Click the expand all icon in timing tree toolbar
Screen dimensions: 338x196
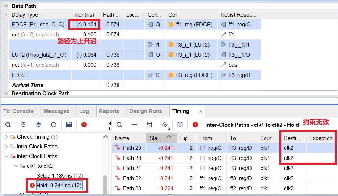point(38,125)
